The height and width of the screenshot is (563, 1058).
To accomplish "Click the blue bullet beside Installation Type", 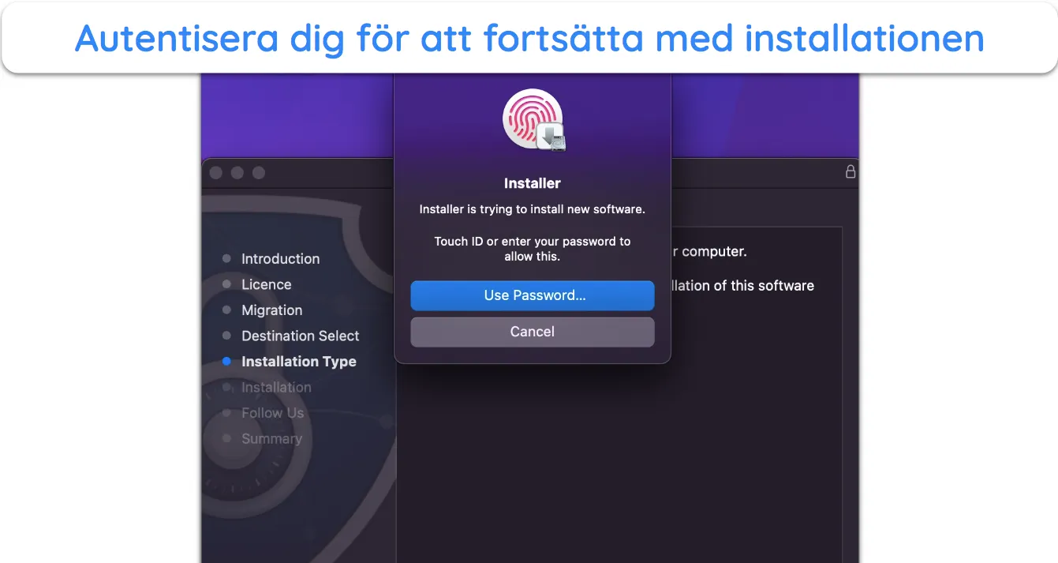I will tap(227, 362).
